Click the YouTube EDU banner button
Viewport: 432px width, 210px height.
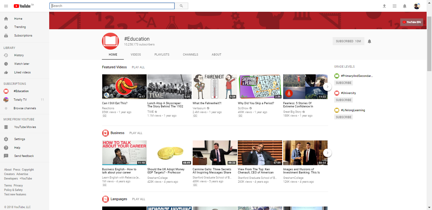412,22
